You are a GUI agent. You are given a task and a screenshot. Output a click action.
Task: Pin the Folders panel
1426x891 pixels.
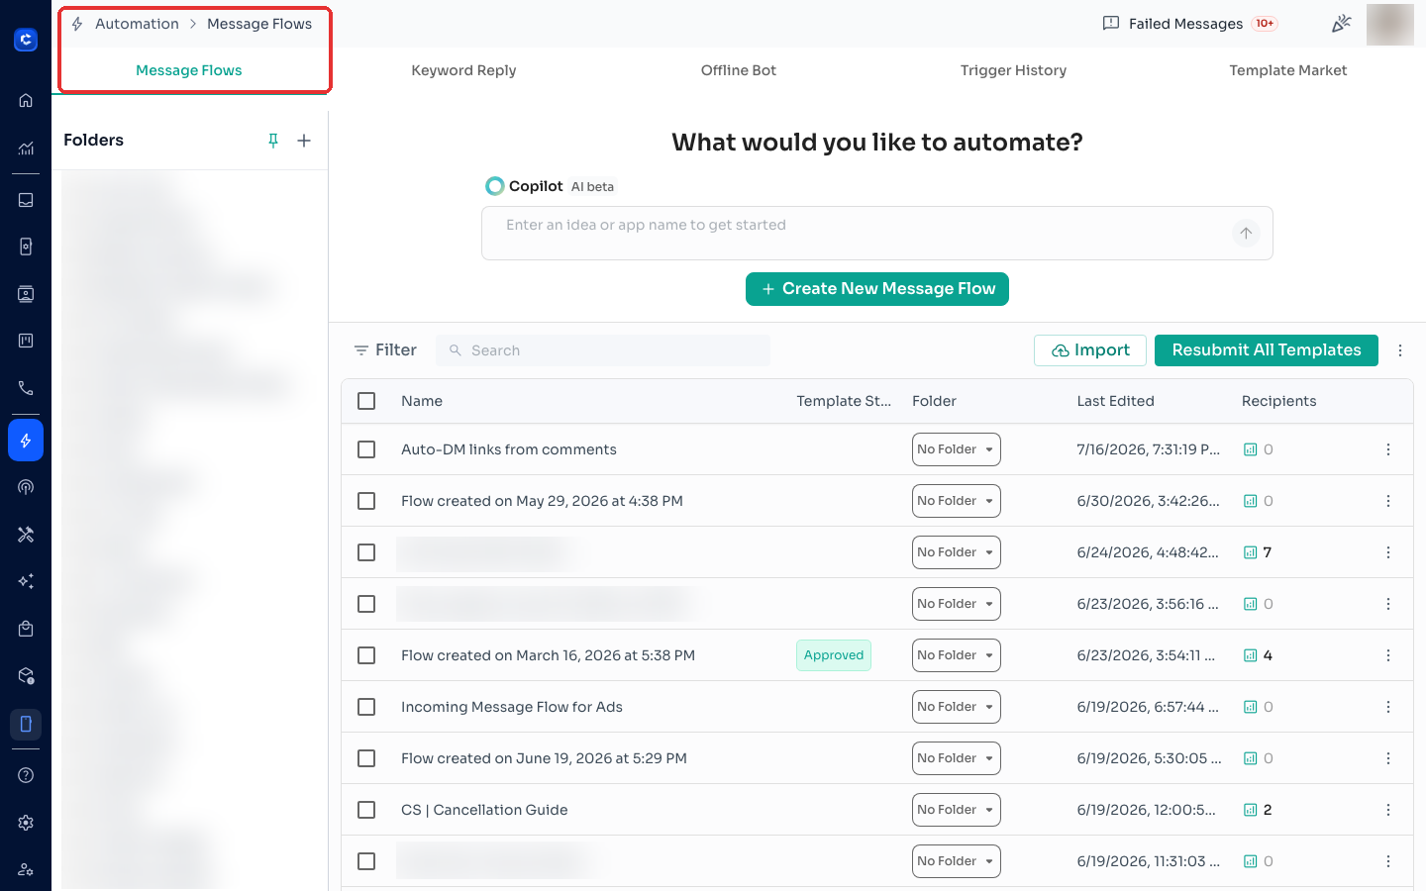273,141
